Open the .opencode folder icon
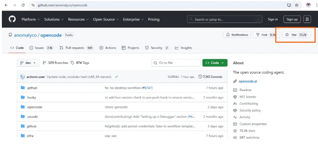 click(x=23, y=107)
